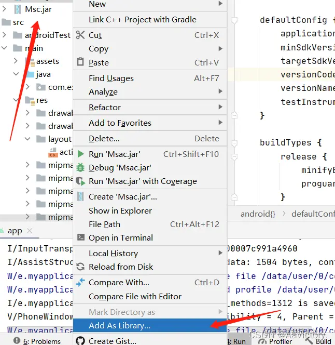The height and width of the screenshot is (345, 335).
Task: Select Mark Directory as entry
Action: click(149, 312)
